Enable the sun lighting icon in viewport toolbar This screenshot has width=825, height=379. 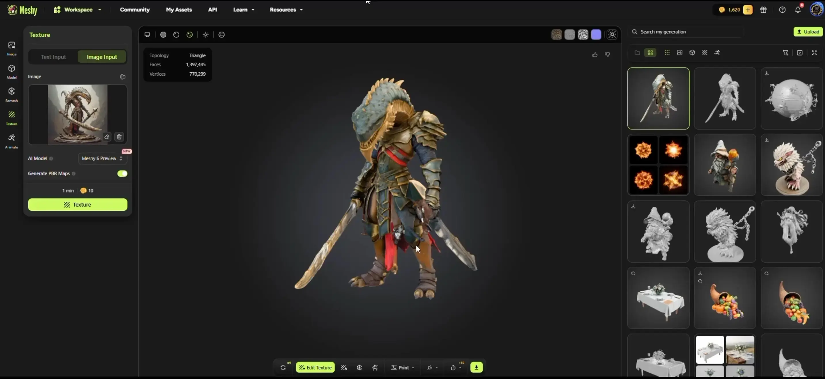(206, 34)
